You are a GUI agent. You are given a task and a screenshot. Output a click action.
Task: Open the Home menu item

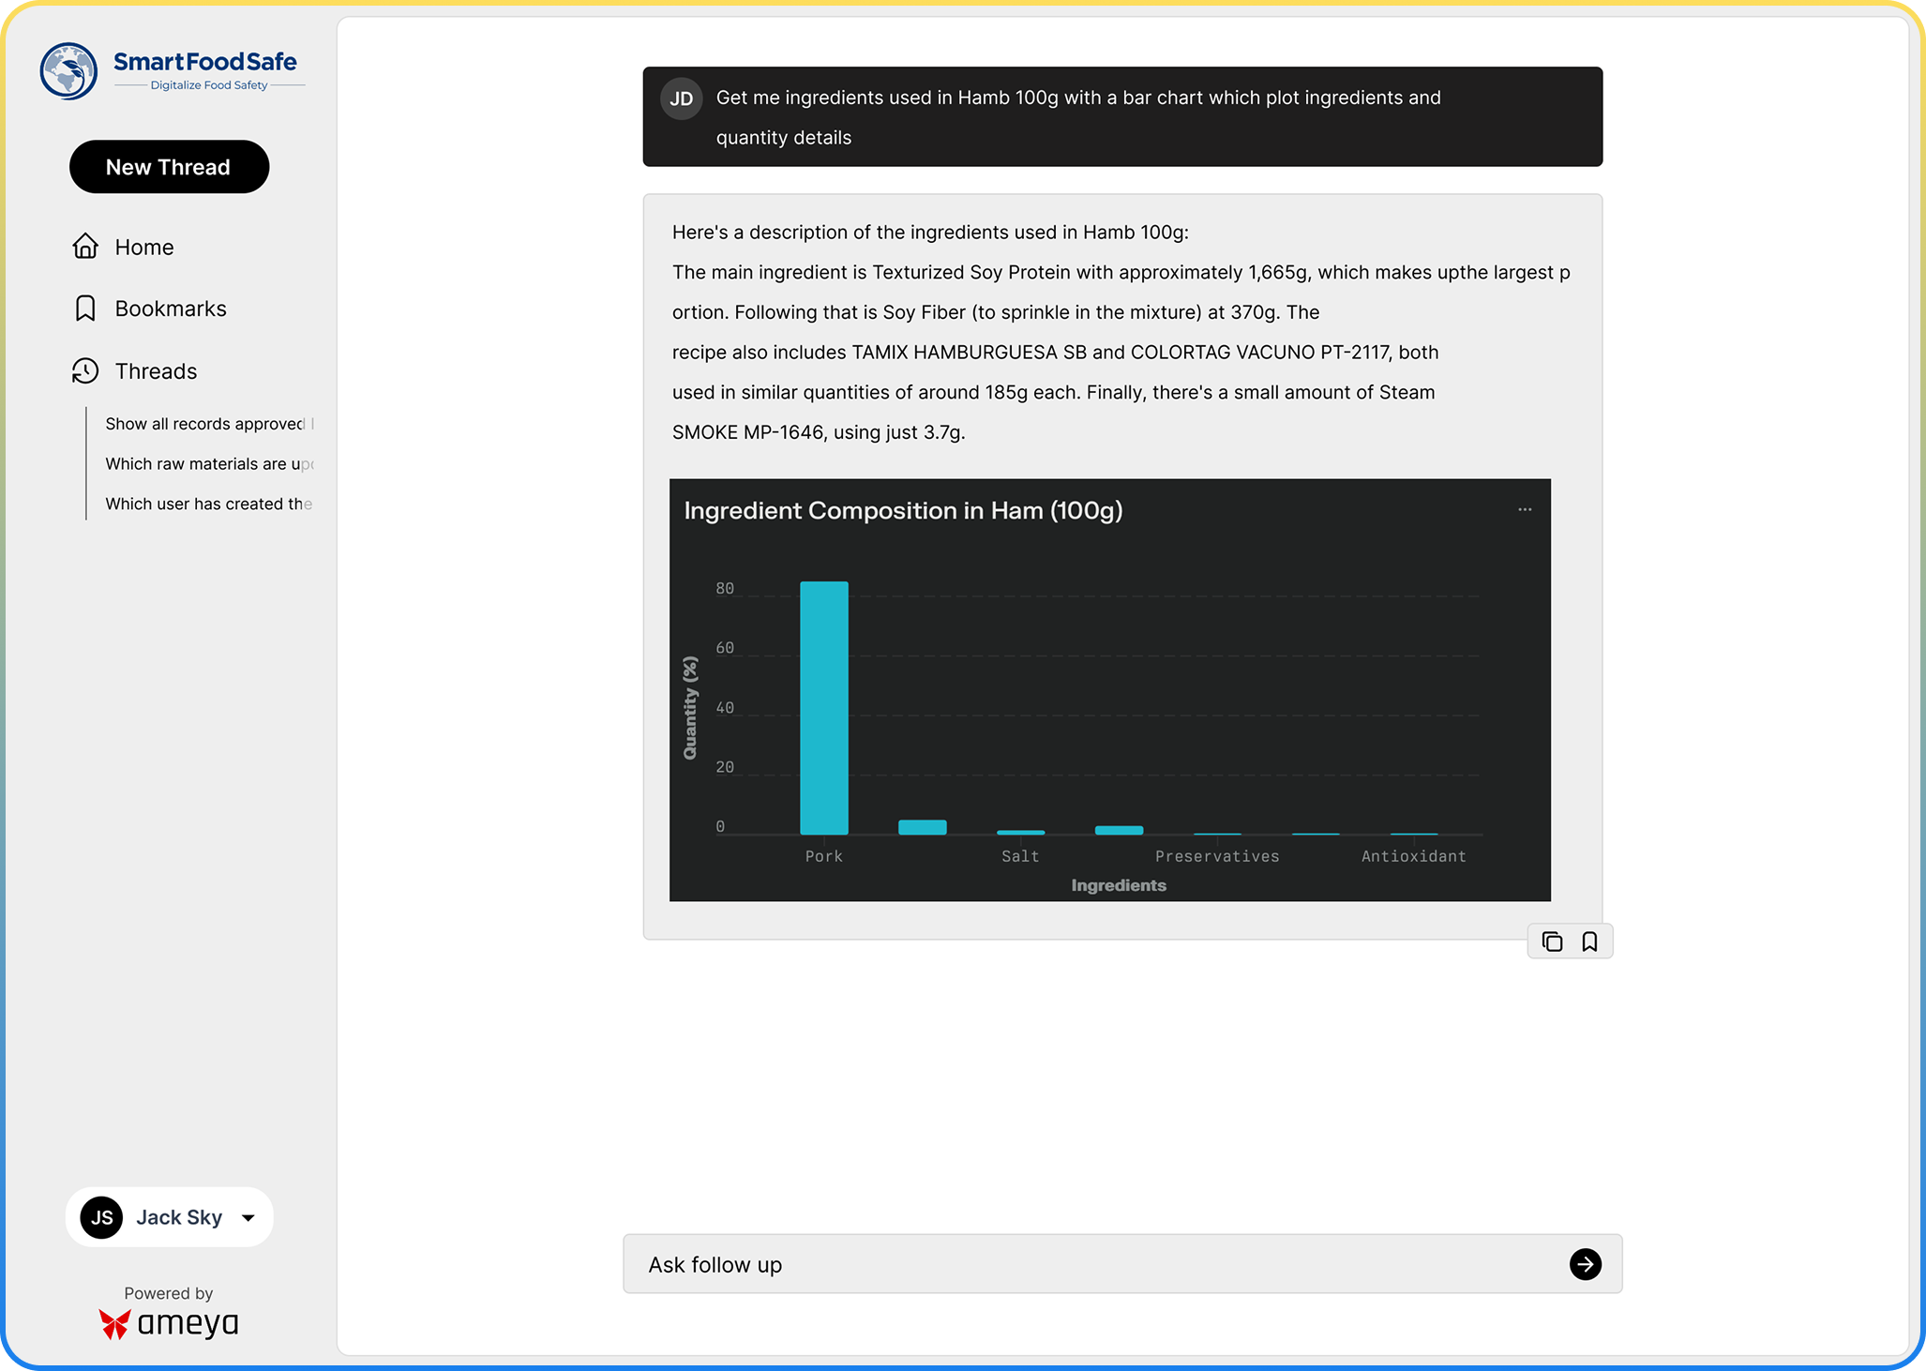144,247
